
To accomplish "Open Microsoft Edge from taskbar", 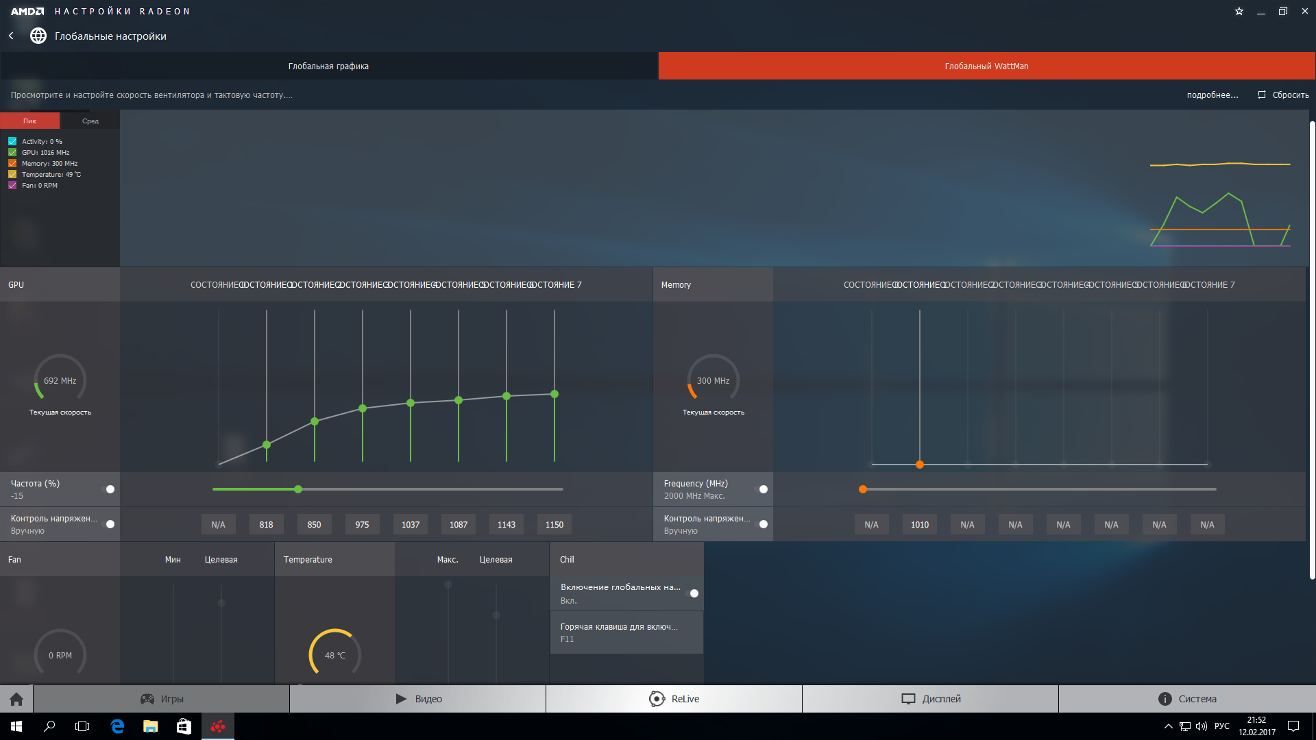I will [117, 726].
